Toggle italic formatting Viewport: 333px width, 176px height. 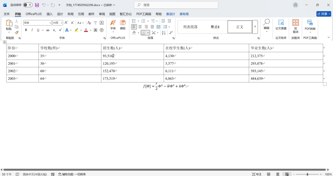(x=32, y=30)
